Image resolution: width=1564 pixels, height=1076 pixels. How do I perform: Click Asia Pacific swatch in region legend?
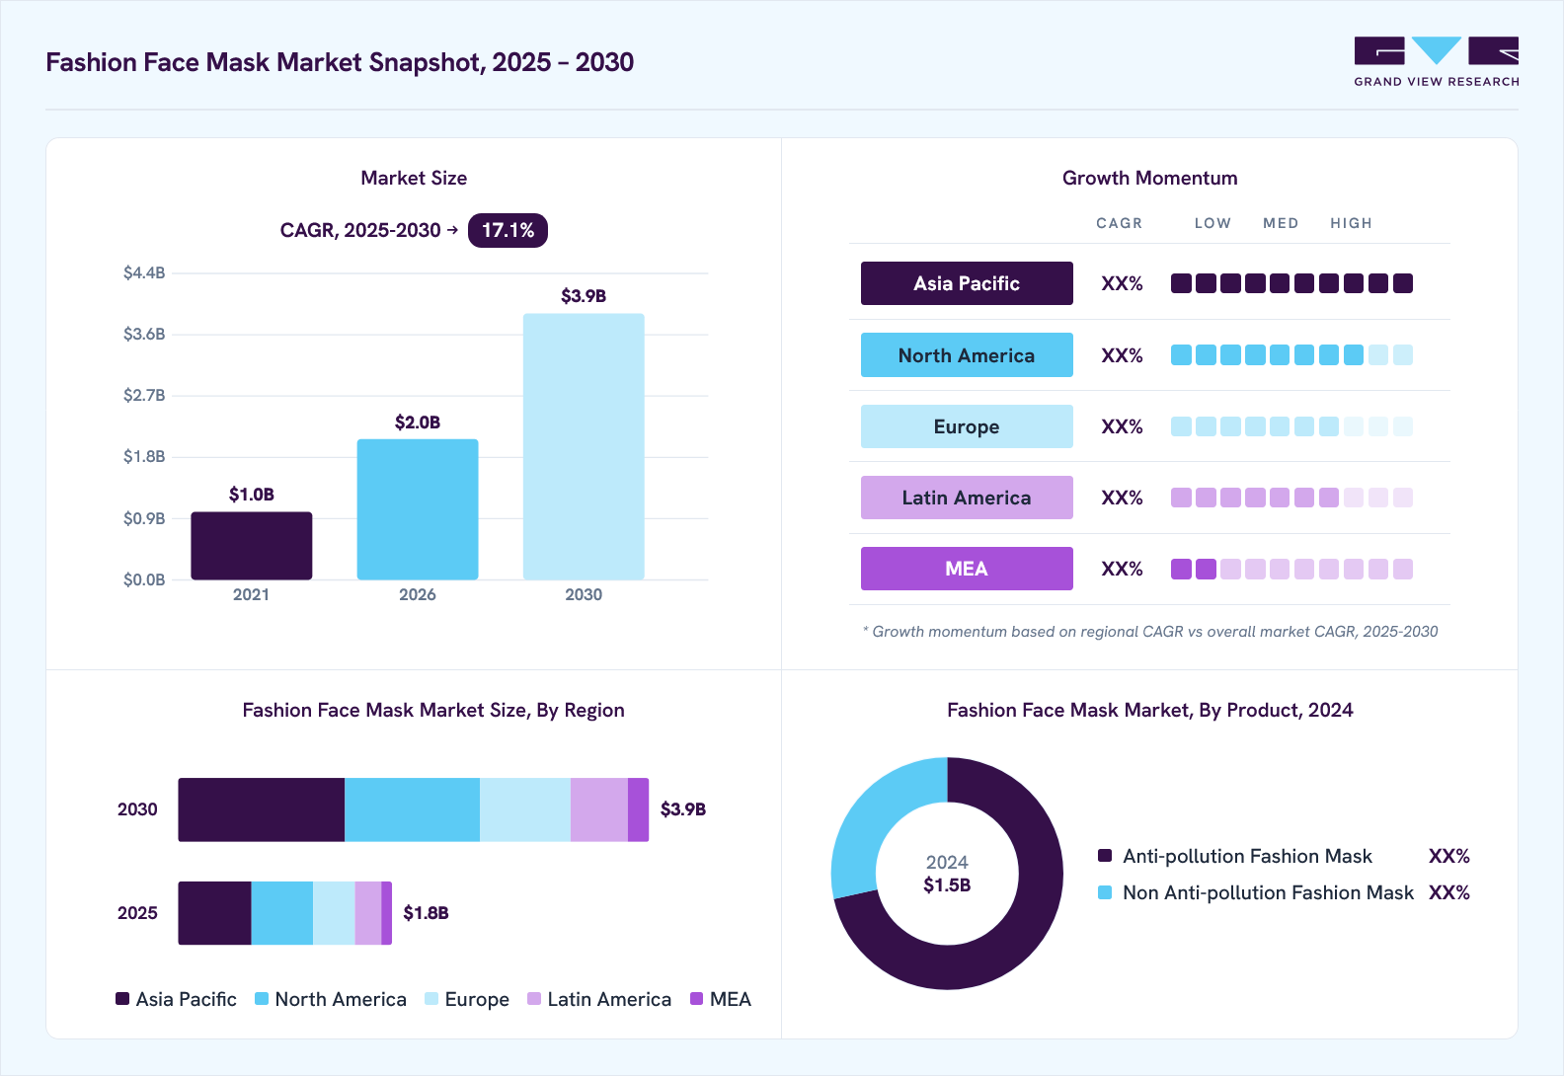[x=122, y=999]
